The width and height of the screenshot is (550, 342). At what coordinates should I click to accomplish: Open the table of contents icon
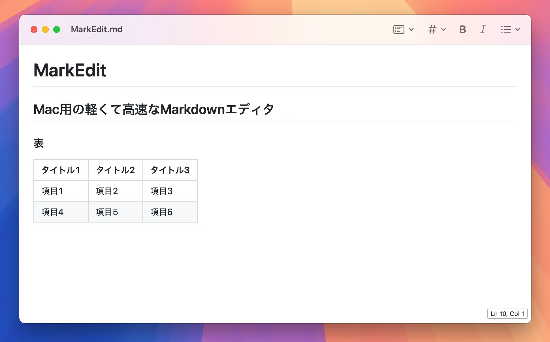coord(399,29)
